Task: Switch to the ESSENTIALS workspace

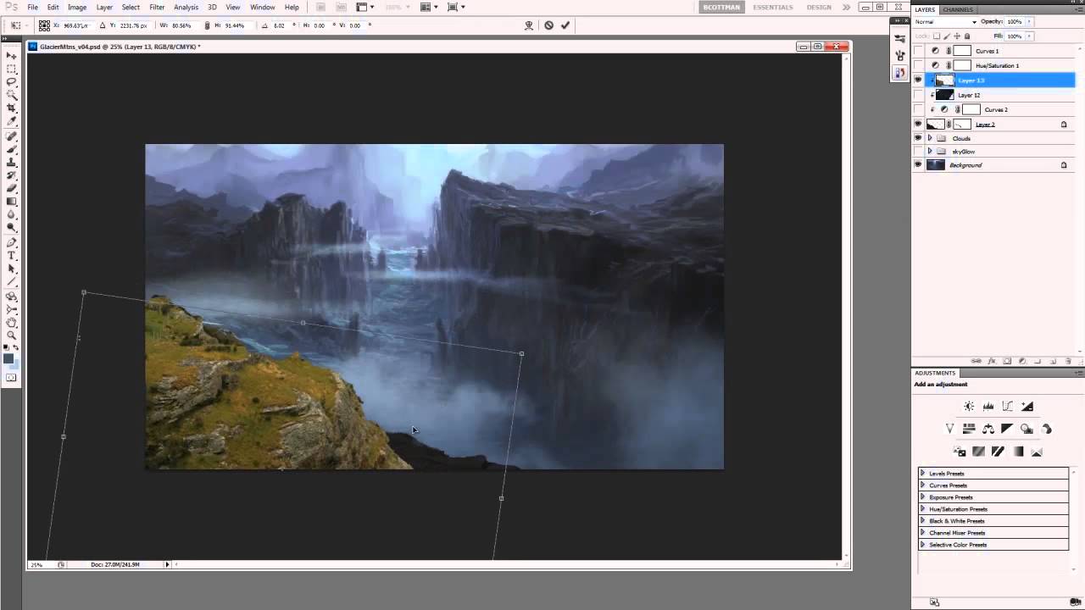Action: point(774,8)
